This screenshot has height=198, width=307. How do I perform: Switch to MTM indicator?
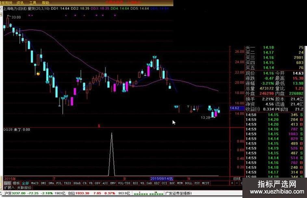(180, 183)
